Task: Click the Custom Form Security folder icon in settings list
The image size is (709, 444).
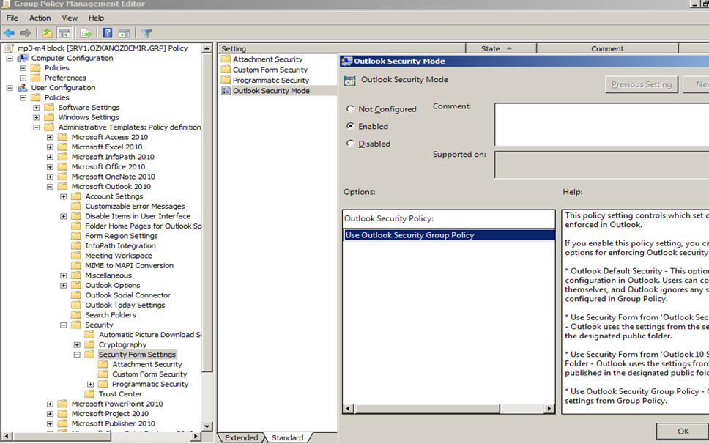Action: pyautogui.click(x=226, y=70)
